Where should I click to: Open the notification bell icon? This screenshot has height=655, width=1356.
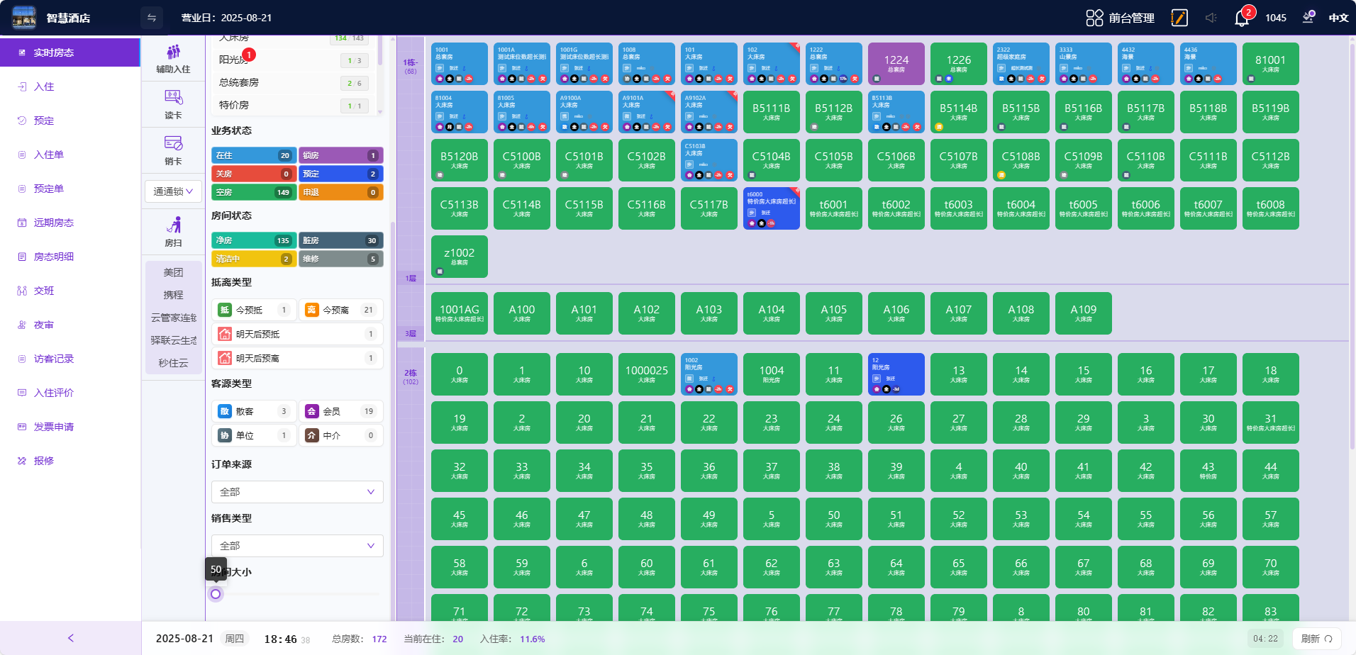[x=1241, y=18]
